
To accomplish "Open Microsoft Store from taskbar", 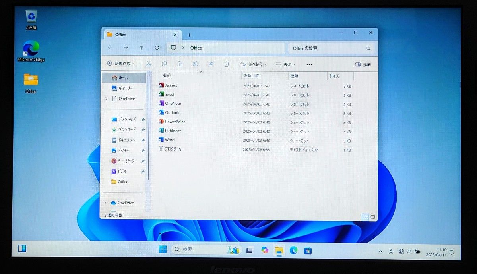I will [308, 250].
